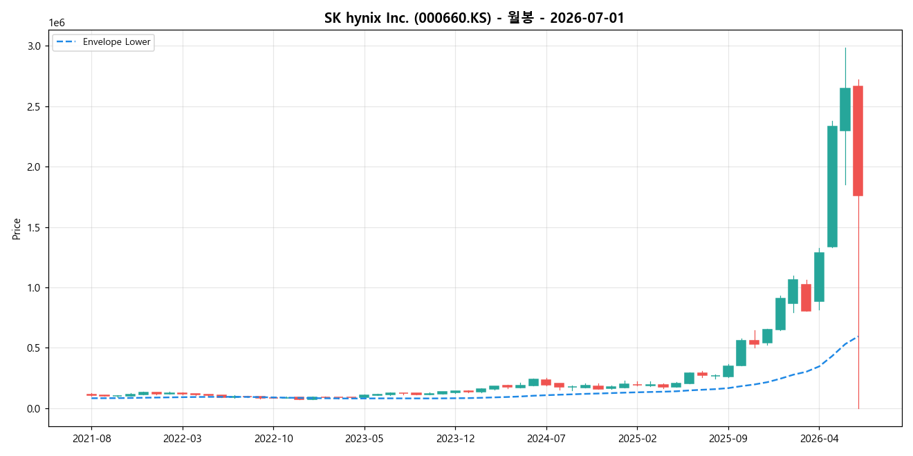Click the 2026-04 x-axis date label
The image size is (913, 456).
click(x=819, y=438)
